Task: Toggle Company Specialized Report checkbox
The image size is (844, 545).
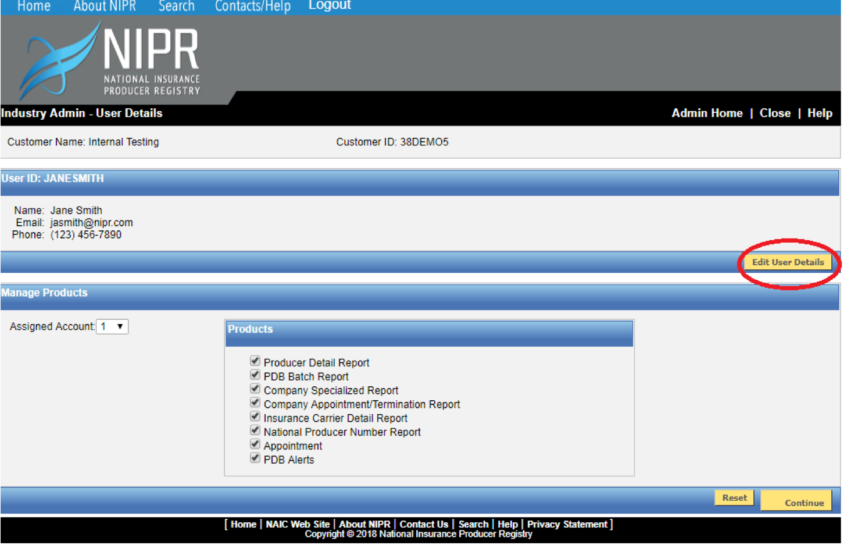Action: (x=255, y=389)
